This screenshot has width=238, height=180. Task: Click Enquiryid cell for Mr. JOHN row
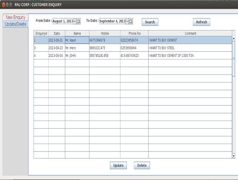pos(41,55)
